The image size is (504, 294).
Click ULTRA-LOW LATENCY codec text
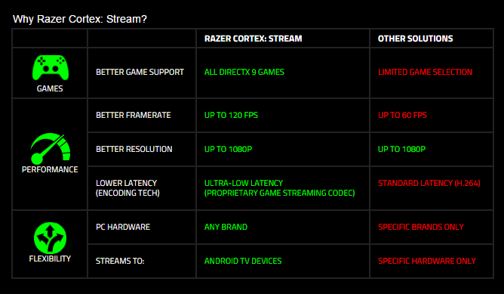[x=280, y=187]
